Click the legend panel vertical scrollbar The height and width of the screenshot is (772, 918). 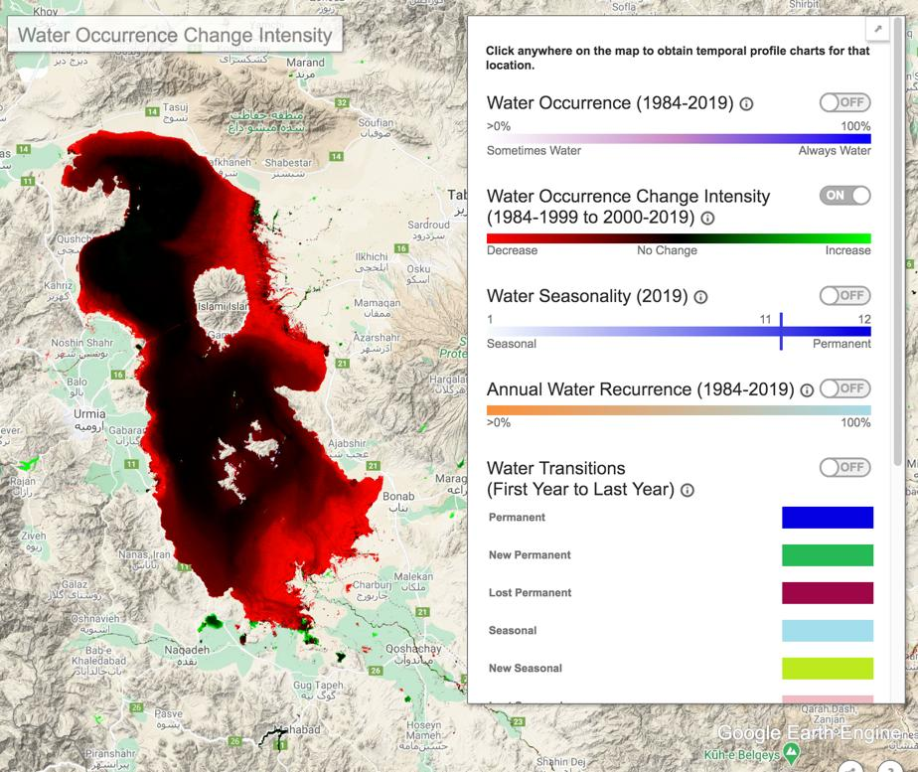click(x=898, y=241)
